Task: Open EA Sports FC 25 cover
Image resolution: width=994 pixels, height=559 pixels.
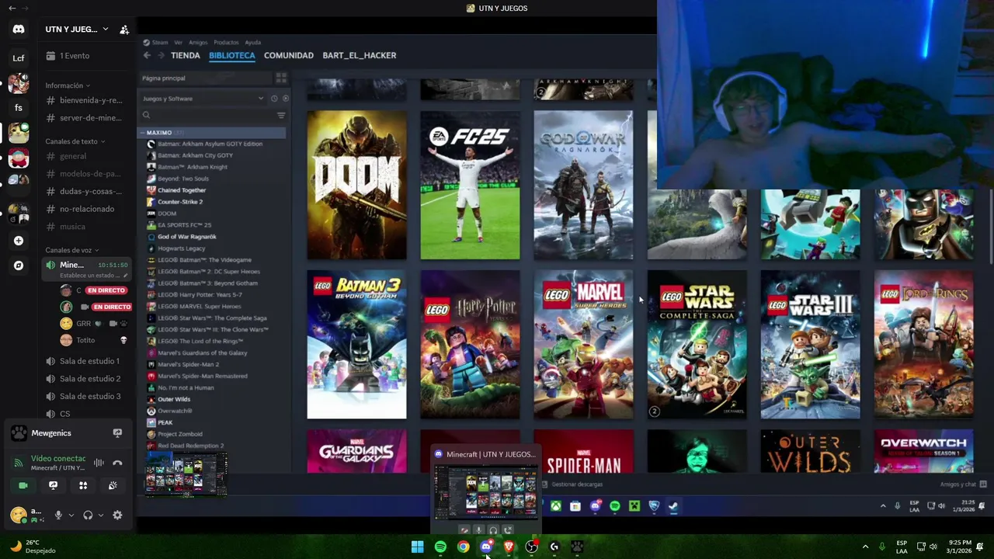Action: [x=470, y=185]
